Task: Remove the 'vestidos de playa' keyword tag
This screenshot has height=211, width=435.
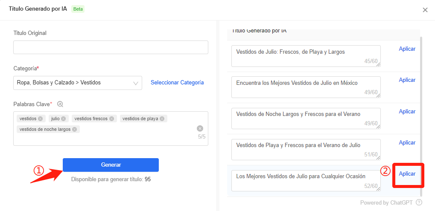Action: coord(162,119)
